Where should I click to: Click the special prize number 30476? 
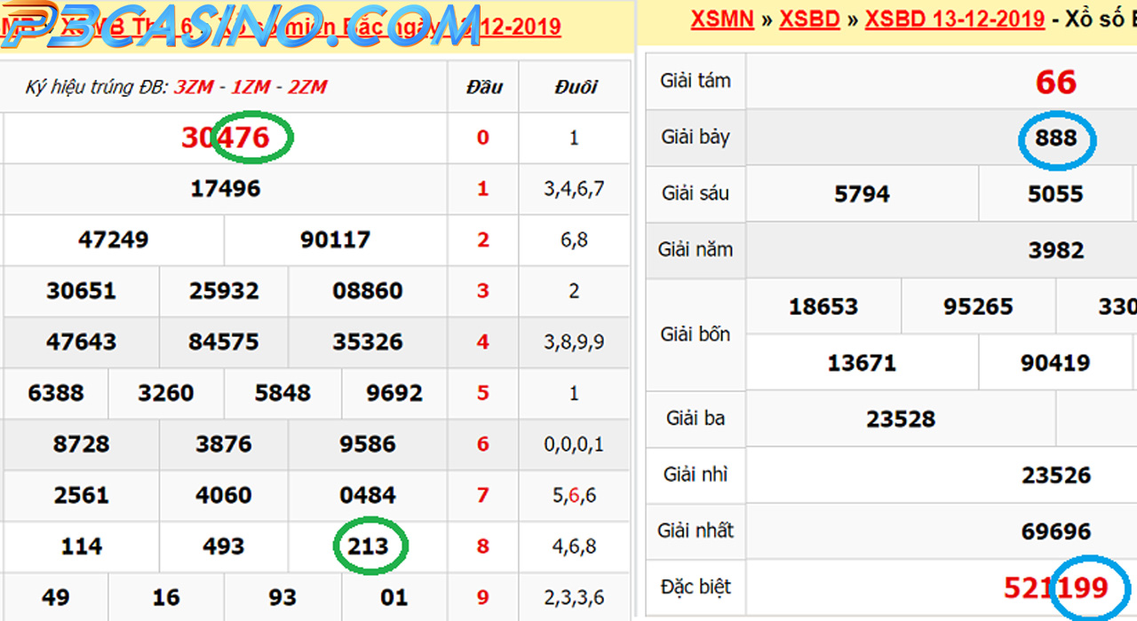point(225,138)
